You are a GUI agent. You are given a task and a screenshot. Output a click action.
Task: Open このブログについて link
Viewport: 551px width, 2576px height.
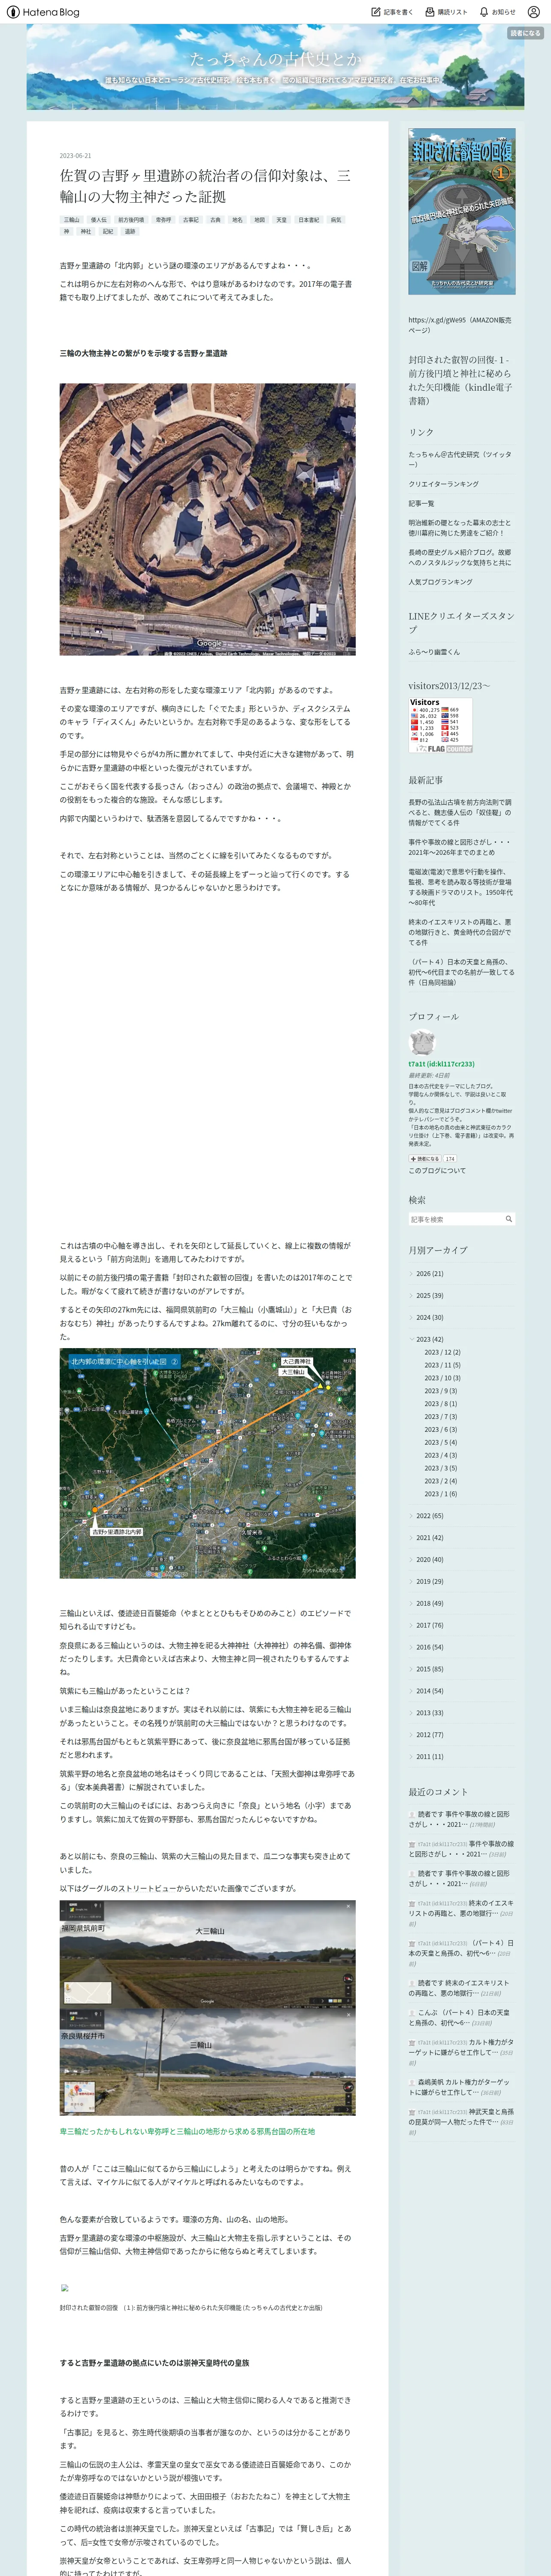(x=437, y=1170)
